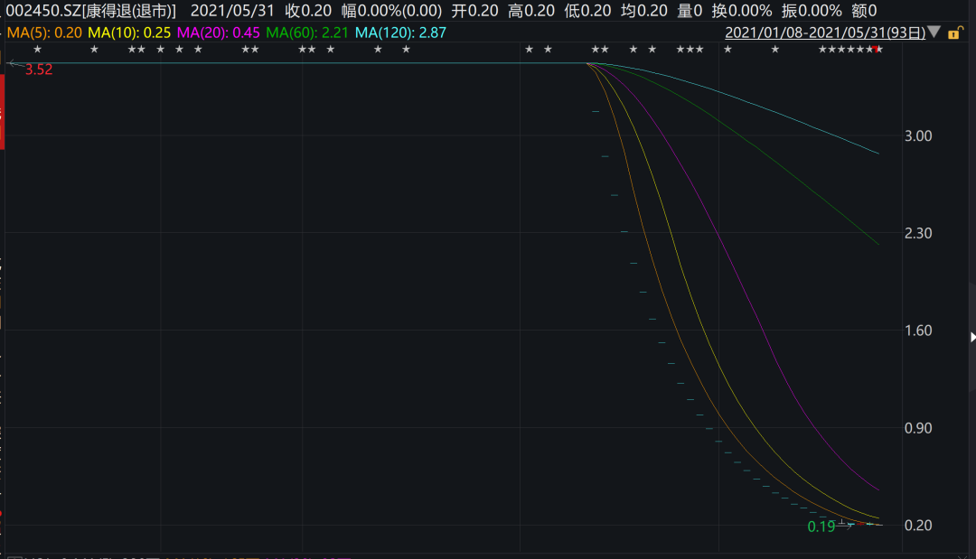The width and height of the screenshot is (976, 559).
Task: Expand the right-side panel arrow
Action: coord(972,337)
